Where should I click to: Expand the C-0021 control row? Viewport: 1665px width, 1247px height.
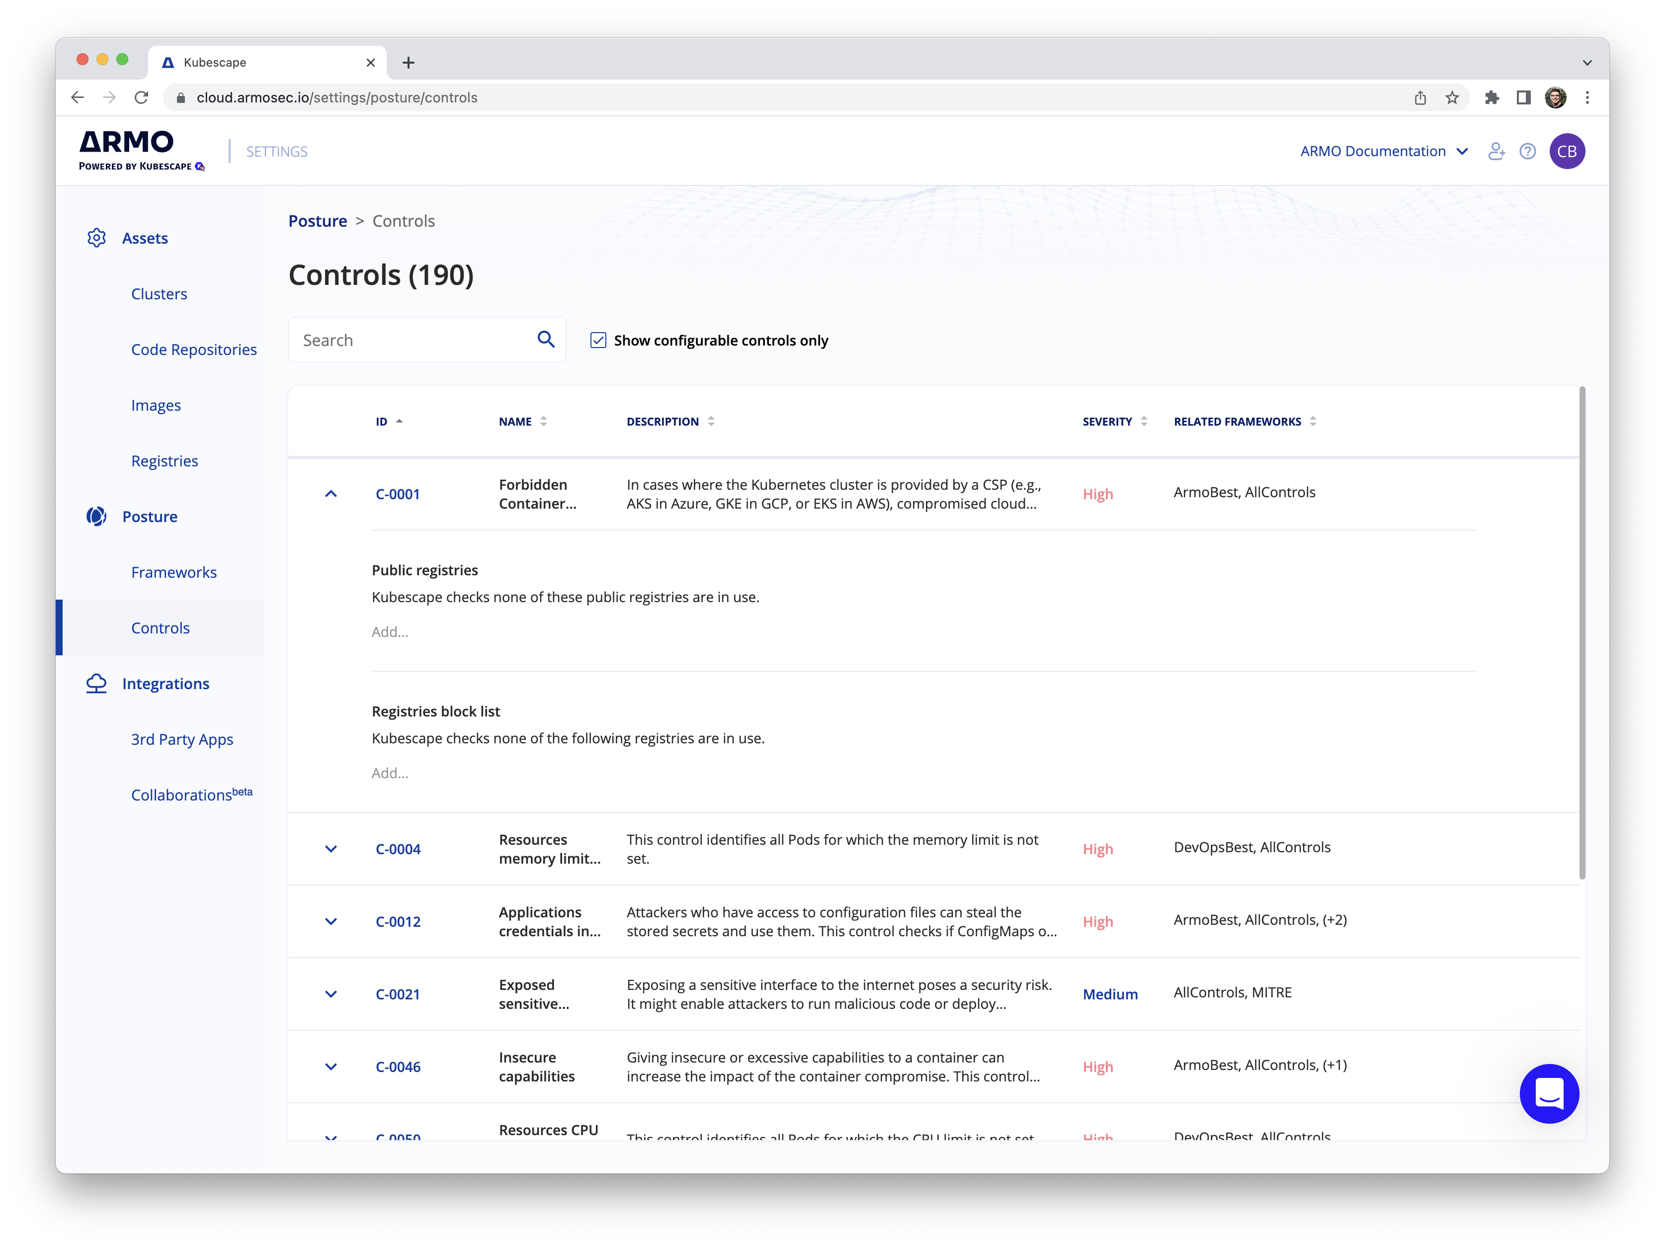click(331, 995)
